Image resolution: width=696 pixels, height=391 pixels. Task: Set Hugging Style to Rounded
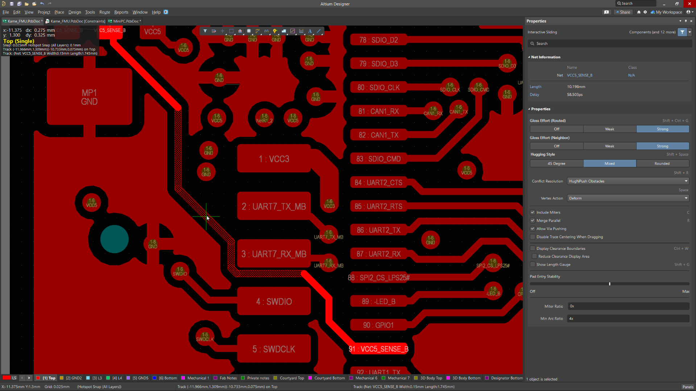pyautogui.click(x=662, y=164)
